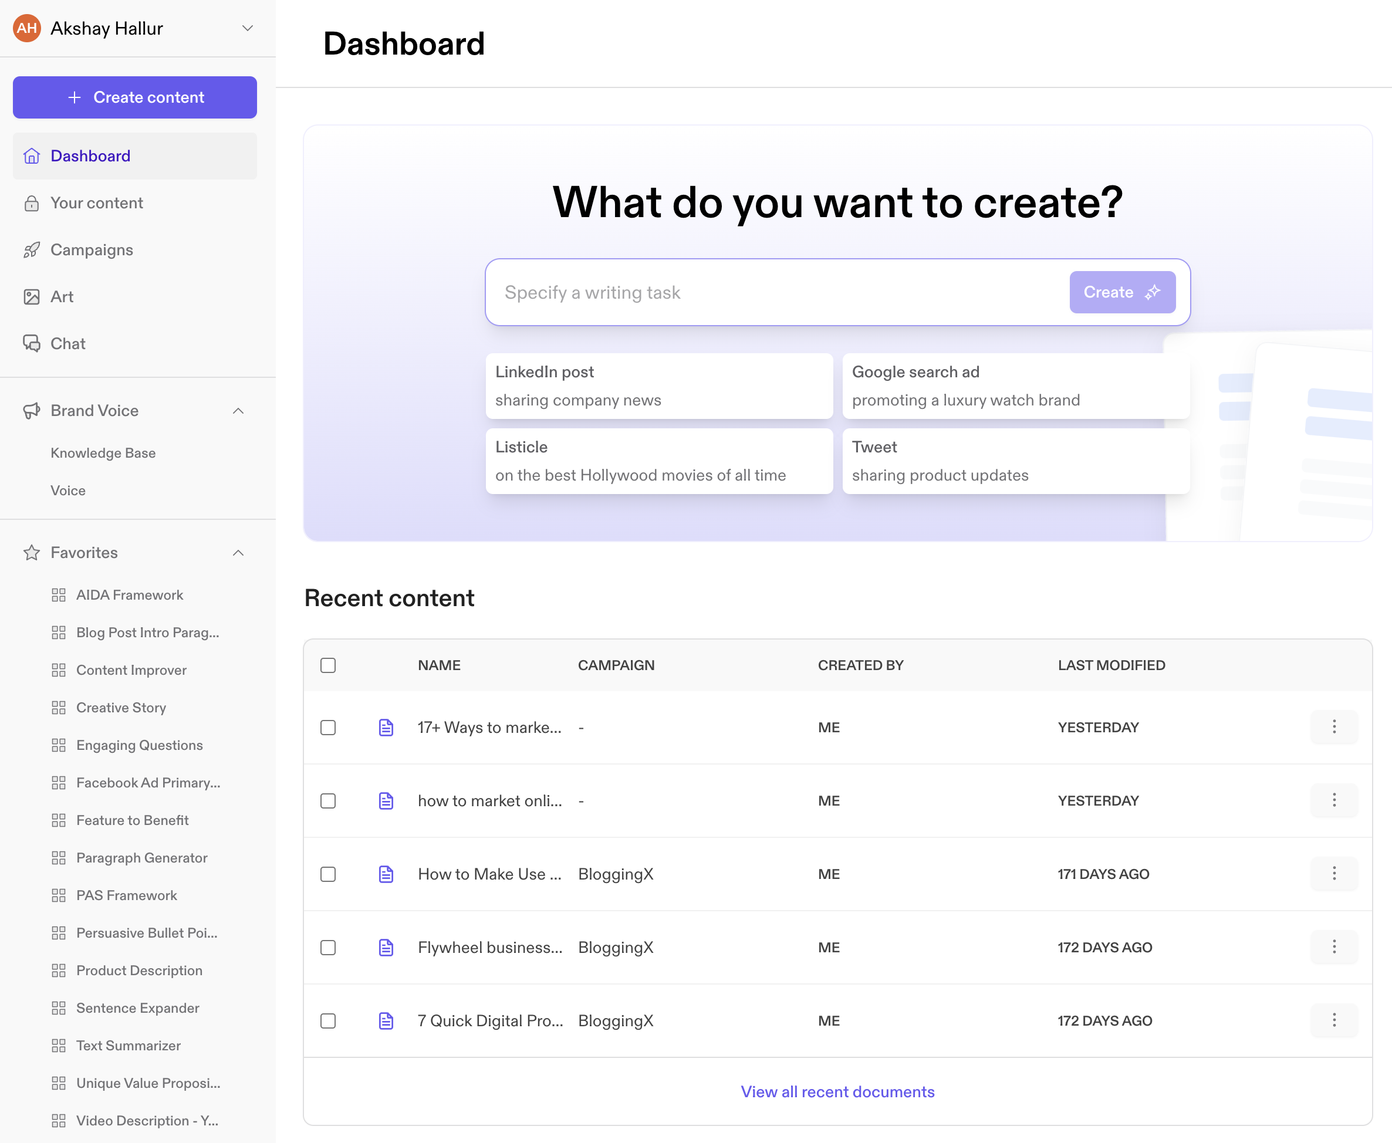Open three-dot menu for 7 Quick Digital row

(1333, 1020)
